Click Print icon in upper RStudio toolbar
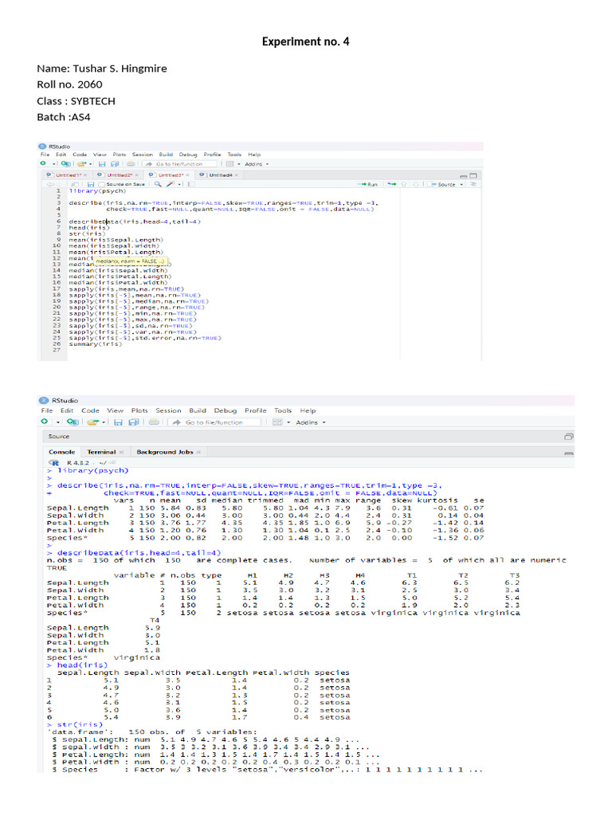Screen dimensions: 612x816 point(131,164)
